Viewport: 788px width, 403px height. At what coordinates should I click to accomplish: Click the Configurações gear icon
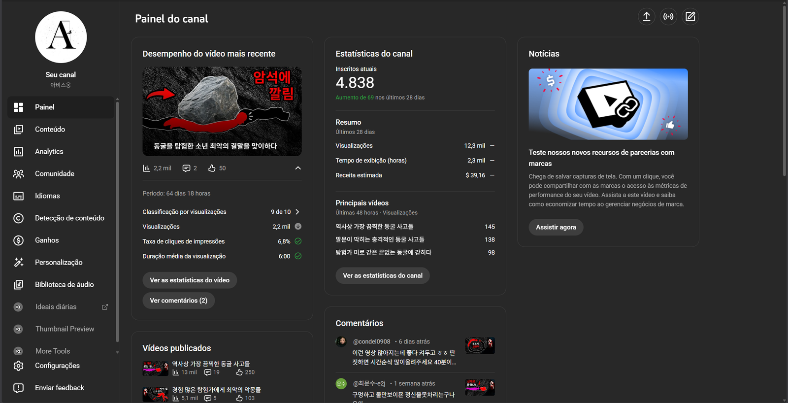(19, 366)
